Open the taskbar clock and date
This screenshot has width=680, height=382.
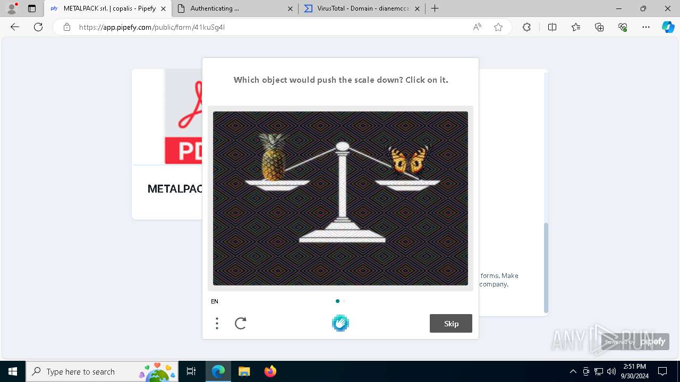click(635, 371)
